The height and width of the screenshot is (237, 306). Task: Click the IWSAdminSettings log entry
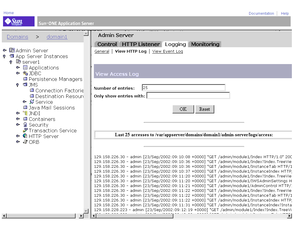coord(193,181)
